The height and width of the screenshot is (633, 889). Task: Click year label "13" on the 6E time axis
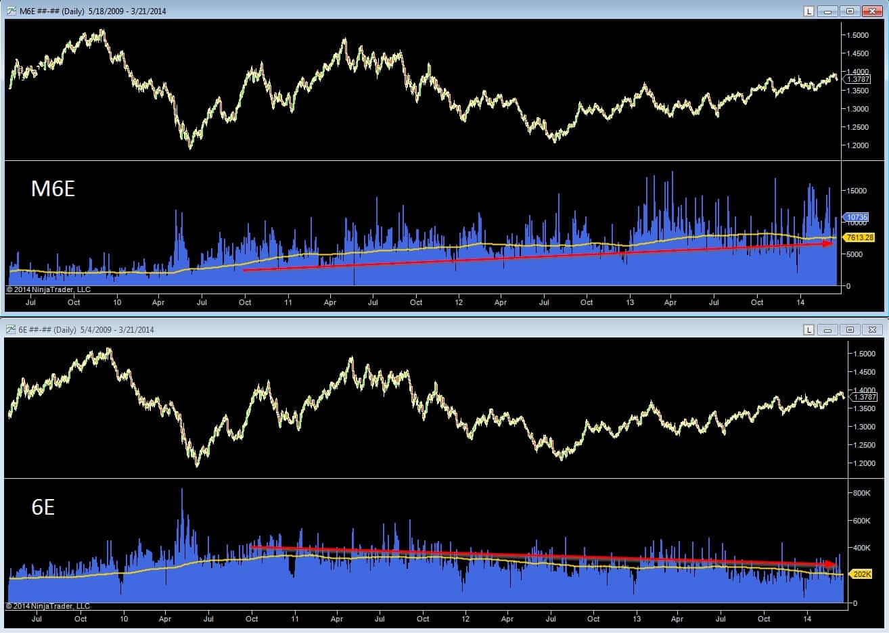637,619
